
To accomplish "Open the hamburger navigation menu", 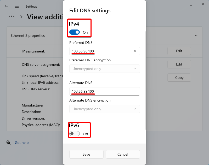I will [x=17, y=6].
